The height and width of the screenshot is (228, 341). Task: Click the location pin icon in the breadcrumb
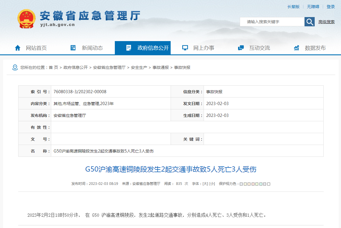point(15,67)
